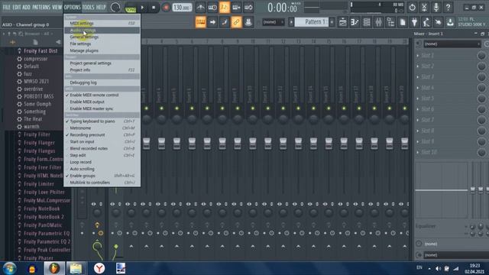Toggle Typing keyboard to piano option

pos(102,121)
